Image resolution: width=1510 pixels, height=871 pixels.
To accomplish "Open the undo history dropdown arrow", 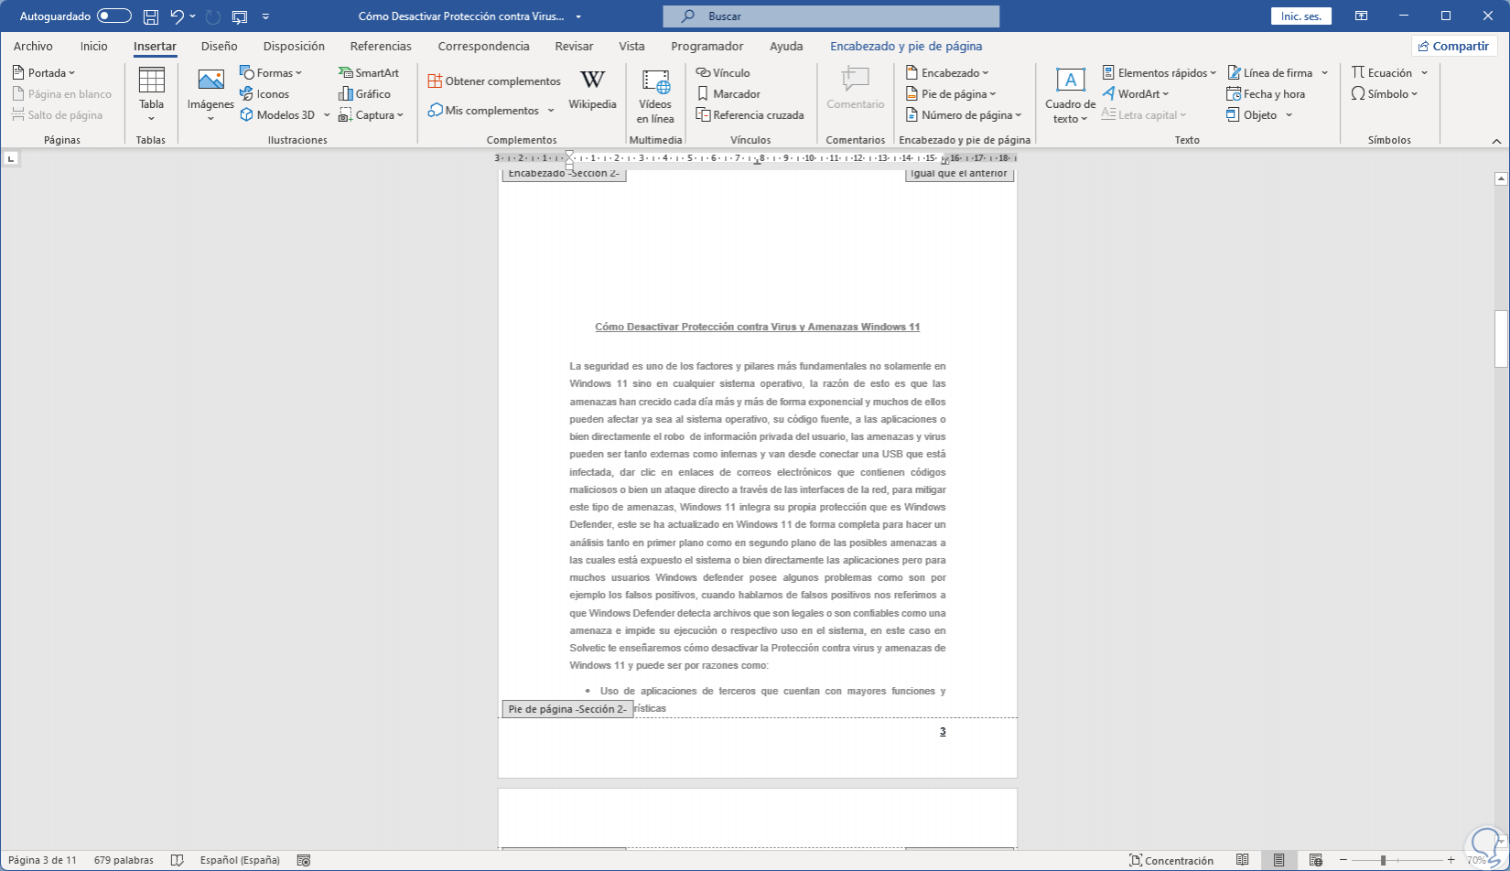I will click(x=193, y=16).
